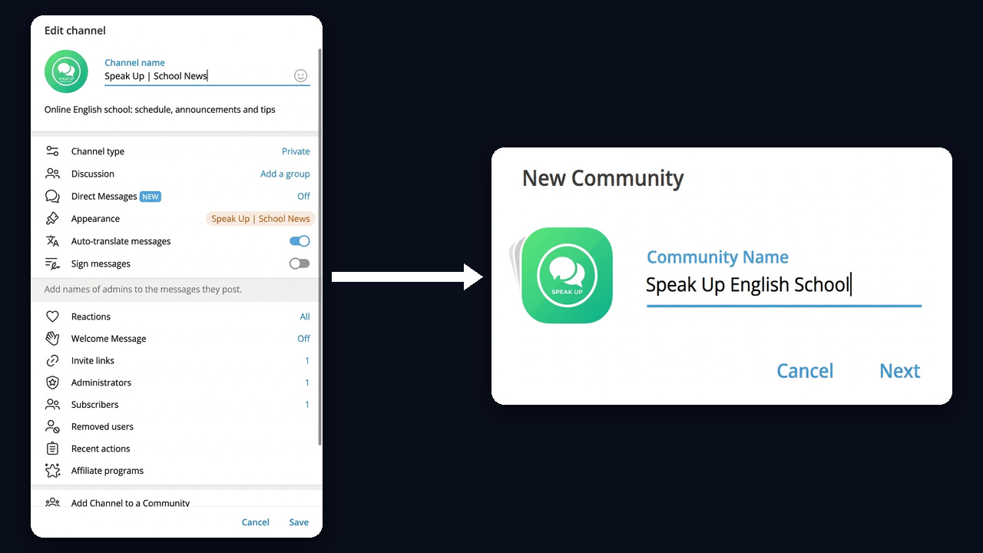Viewport: 983px width, 553px height.
Task: Open the Removed users row
Action: pos(177,426)
